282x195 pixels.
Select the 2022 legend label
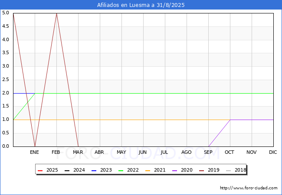click(133, 170)
